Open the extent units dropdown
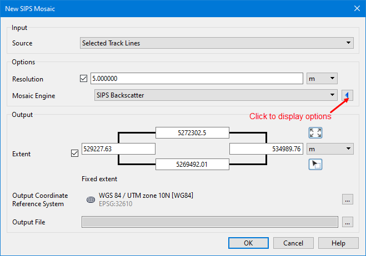366x256 pixels. pos(330,149)
